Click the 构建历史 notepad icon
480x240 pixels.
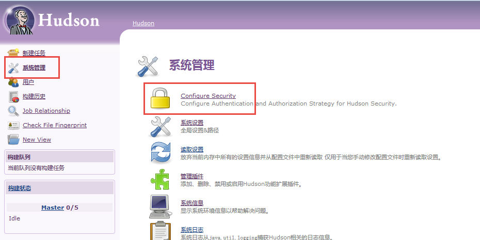tap(14, 96)
